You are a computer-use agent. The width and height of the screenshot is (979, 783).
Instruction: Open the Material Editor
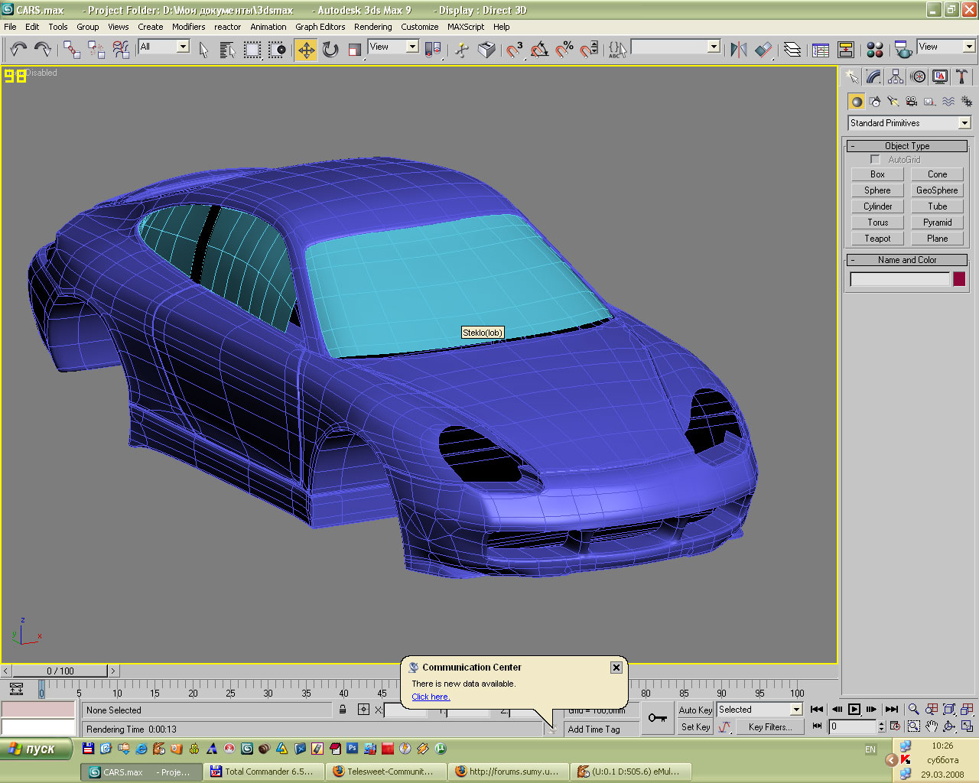pyautogui.click(x=875, y=50)
